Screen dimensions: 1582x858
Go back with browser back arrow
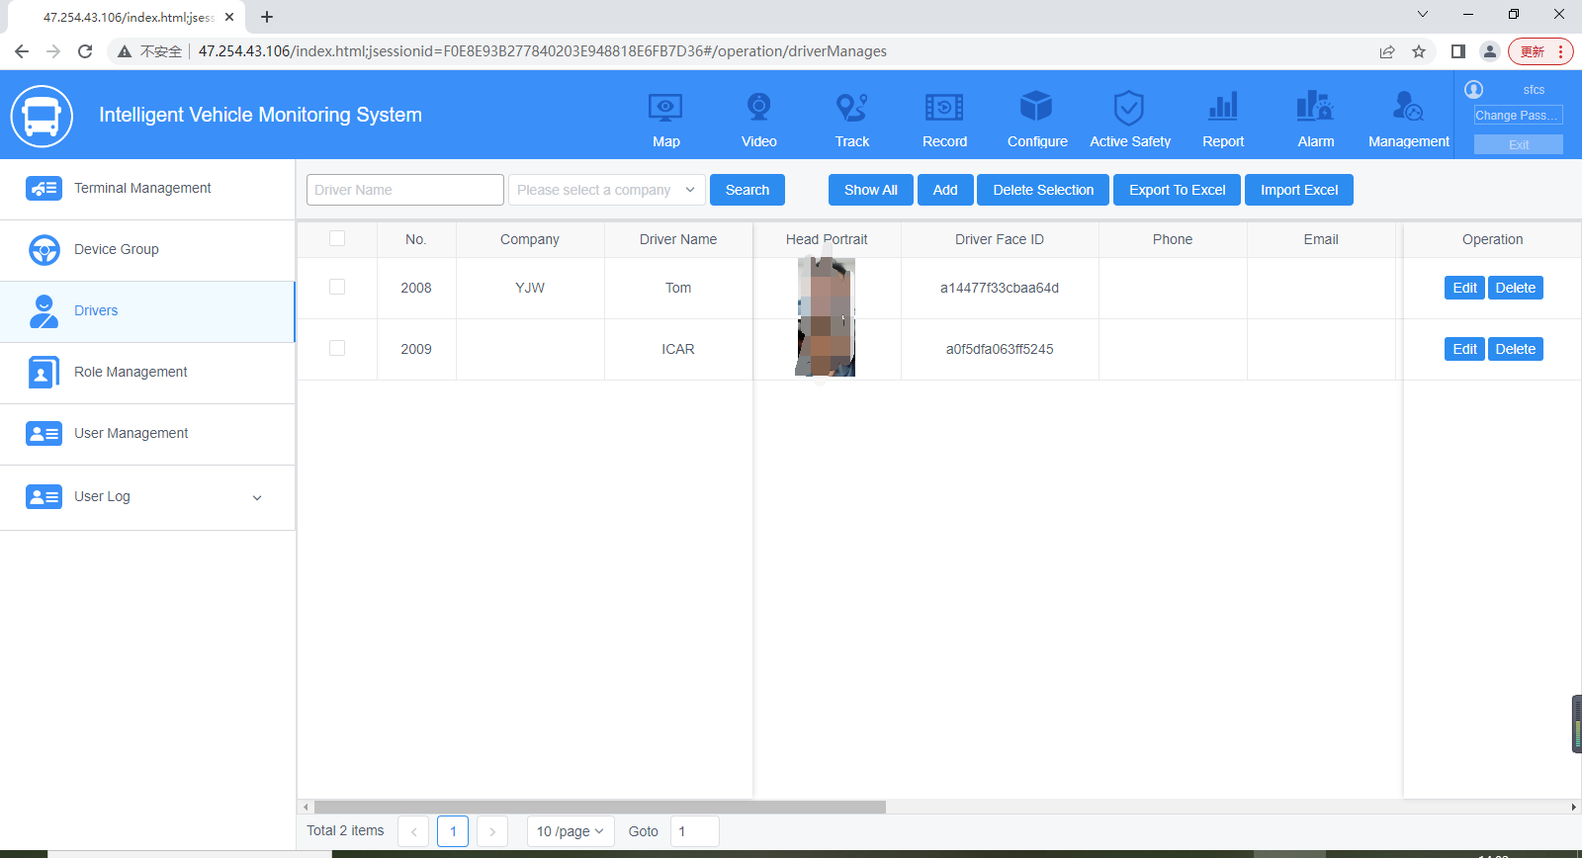coord(22,51)
